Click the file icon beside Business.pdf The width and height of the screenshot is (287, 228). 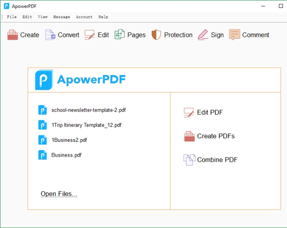click(x=42, y=155)
